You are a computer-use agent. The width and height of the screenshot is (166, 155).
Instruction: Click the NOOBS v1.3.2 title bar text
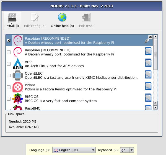pos(82,6)
